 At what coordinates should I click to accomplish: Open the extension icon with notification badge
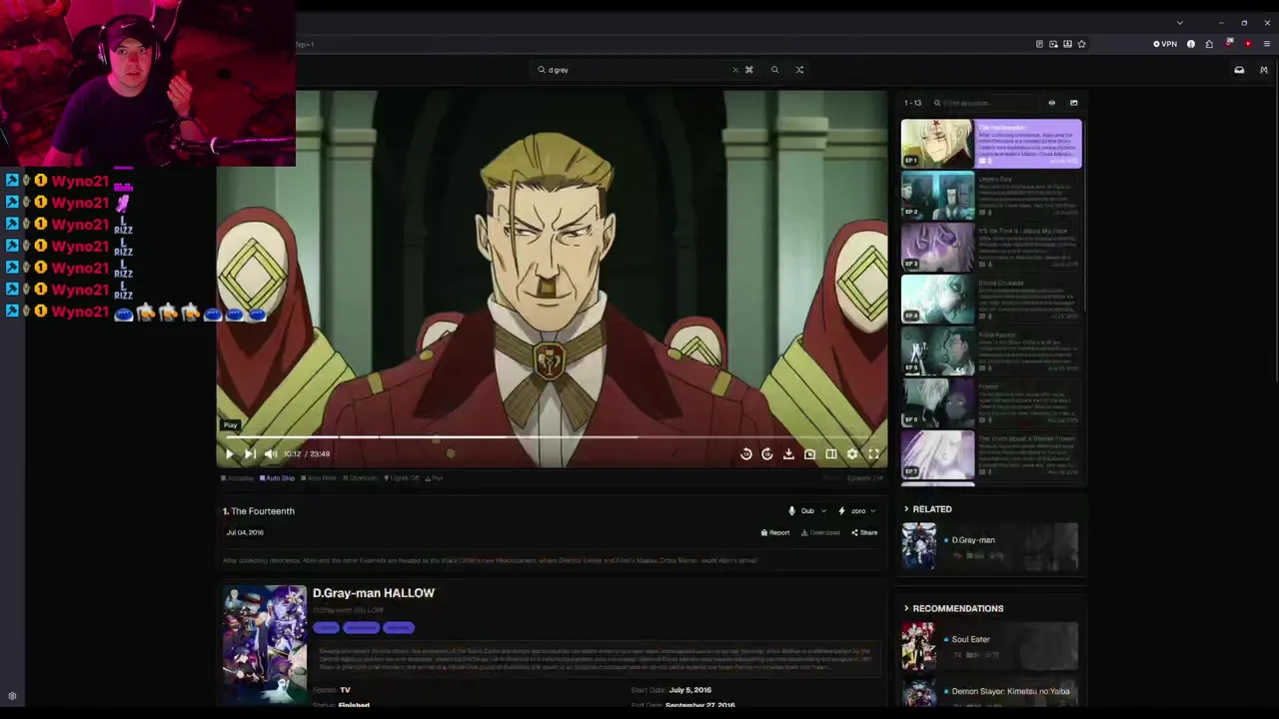pyautogui.click(x=1229, y=44)
